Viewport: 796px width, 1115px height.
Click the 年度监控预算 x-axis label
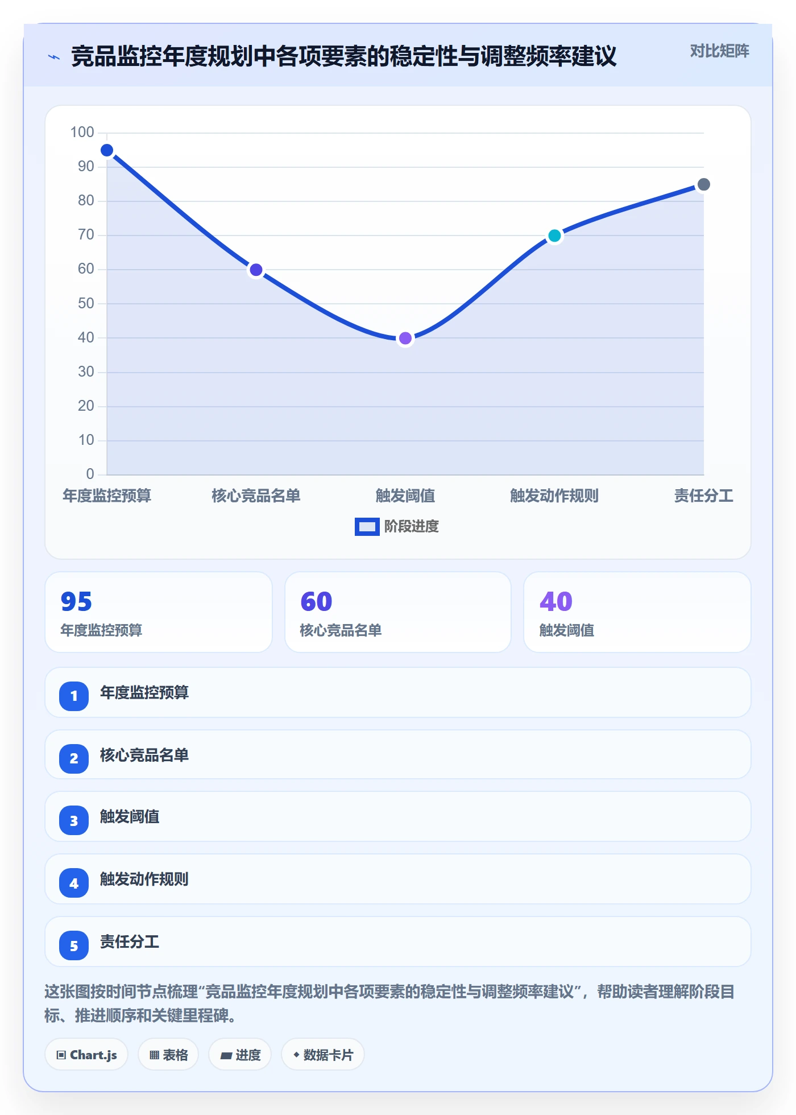pyautogui.click(x=107, y=496)
